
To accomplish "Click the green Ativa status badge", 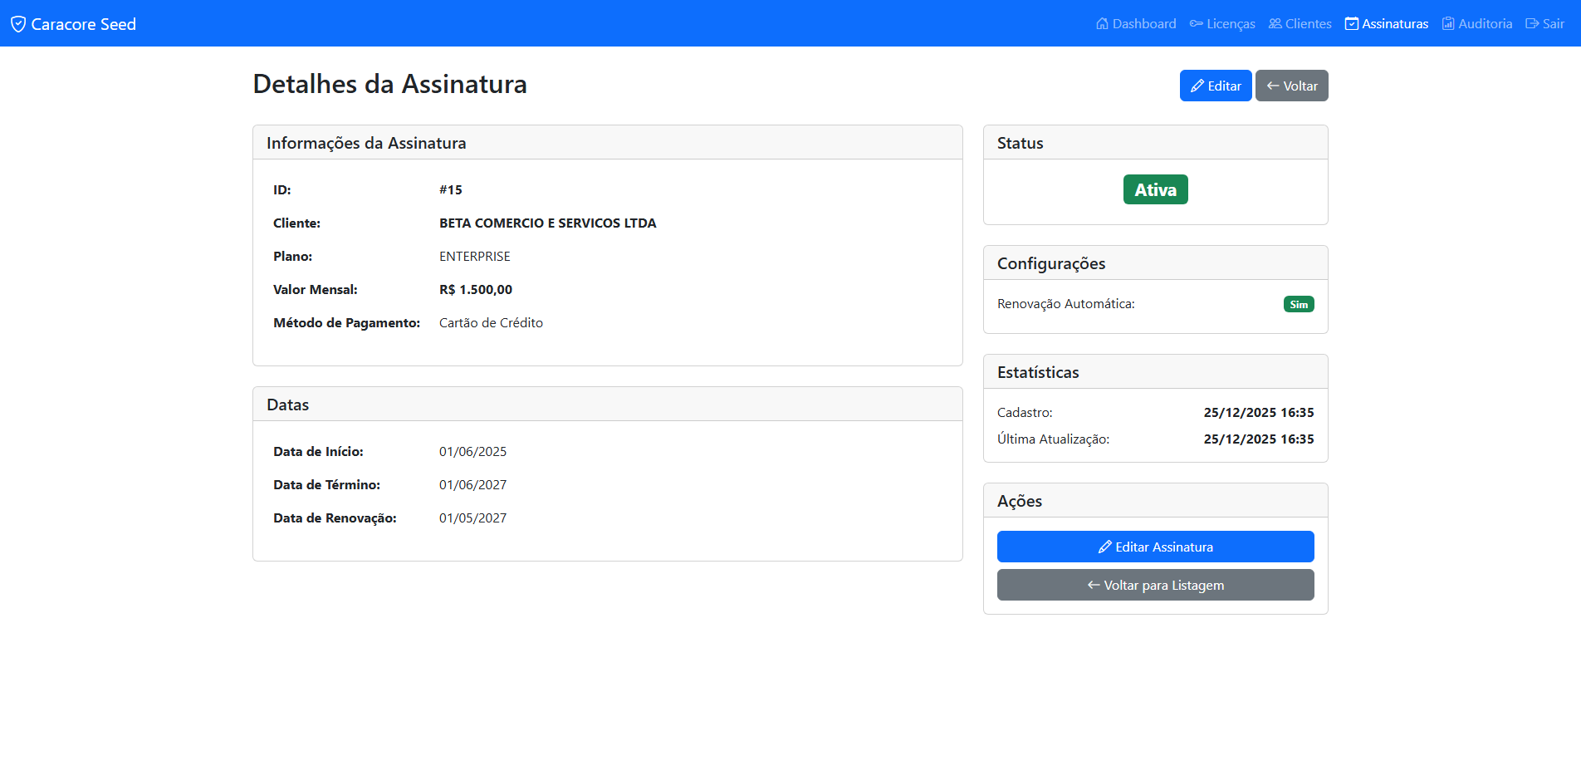I will (x=1155, y=189).
